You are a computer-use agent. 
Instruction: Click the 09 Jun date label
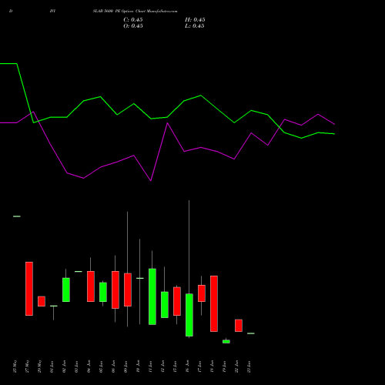126,367
